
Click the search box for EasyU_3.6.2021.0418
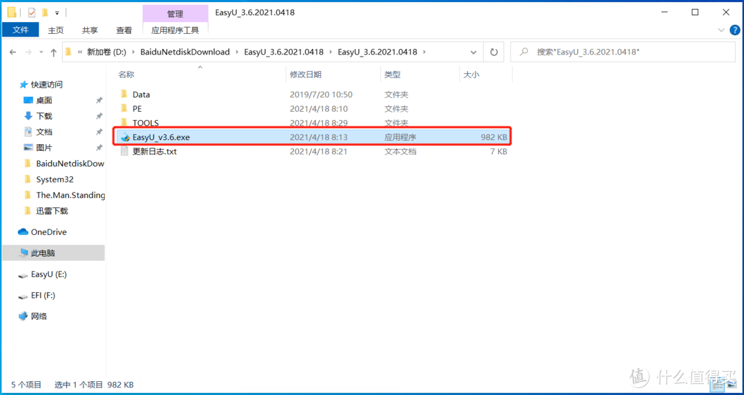[x=623, y=52]
